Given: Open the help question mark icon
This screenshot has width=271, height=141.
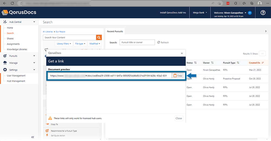Looking at the screenshot, I should (263, 12).
